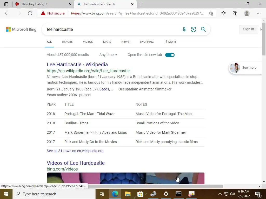Switch to the SHOPPING results tab

147,42
